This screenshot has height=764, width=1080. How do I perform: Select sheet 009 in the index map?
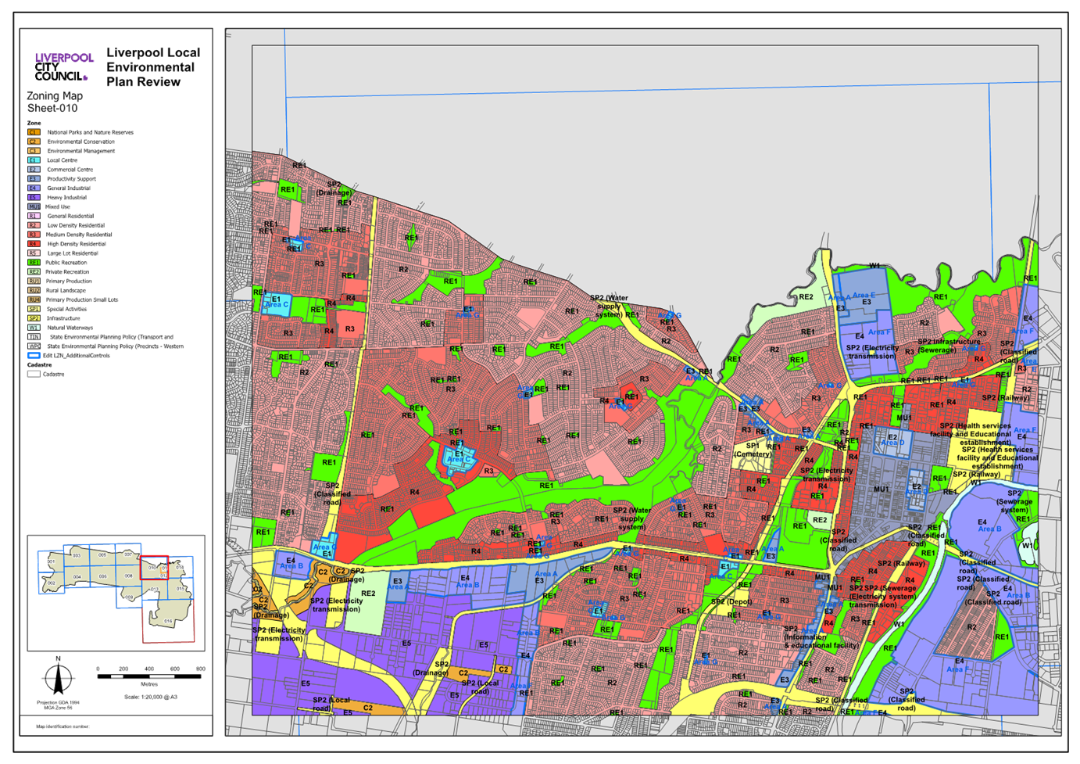(129, 597)
